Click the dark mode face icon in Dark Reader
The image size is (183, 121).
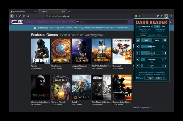click(138, 40)
